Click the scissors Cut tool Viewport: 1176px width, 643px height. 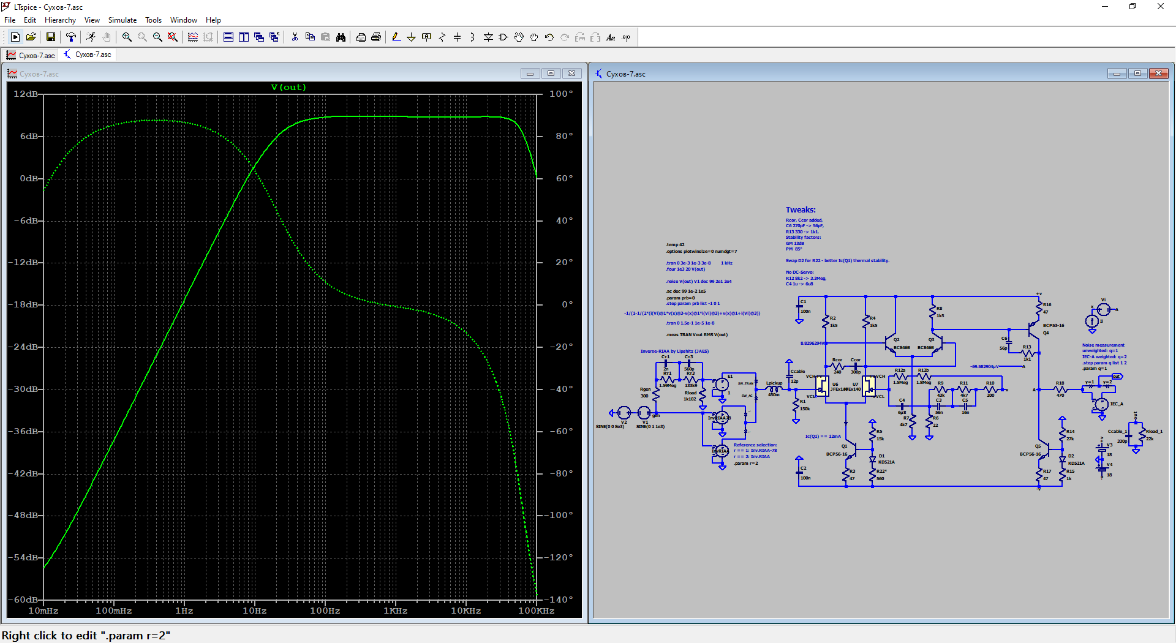coord(295,37)
